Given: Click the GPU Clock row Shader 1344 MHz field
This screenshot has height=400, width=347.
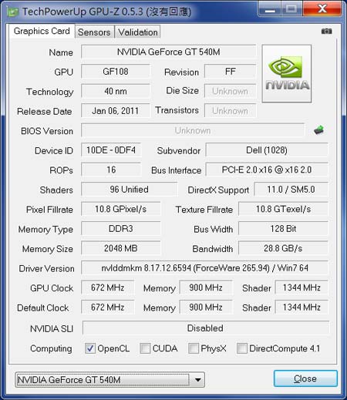Looking at the screenshot, I should [x=302, y=287].
